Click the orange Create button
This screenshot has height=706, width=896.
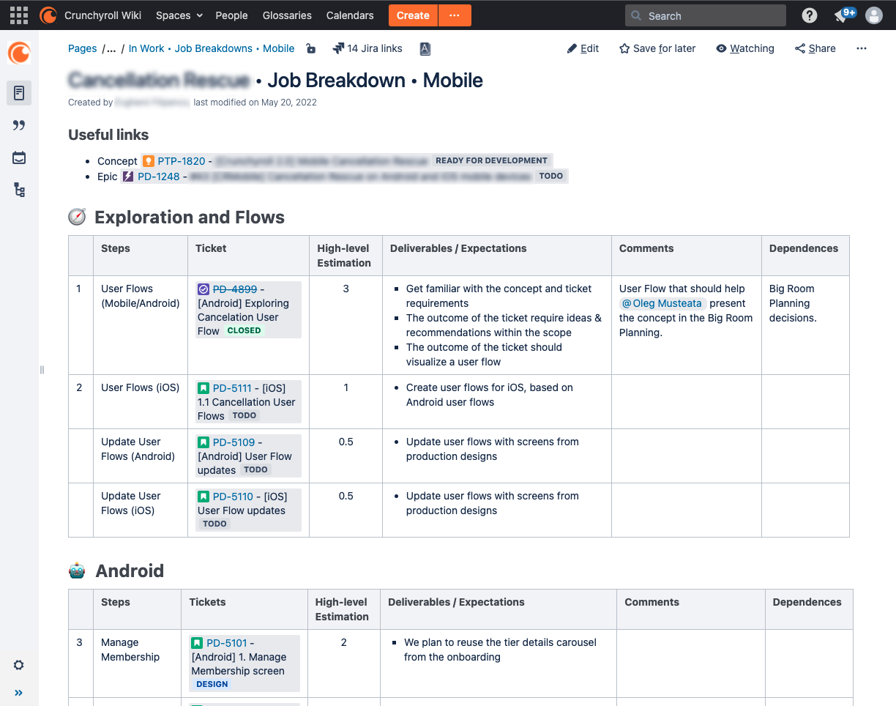click(x=413, y=15)
